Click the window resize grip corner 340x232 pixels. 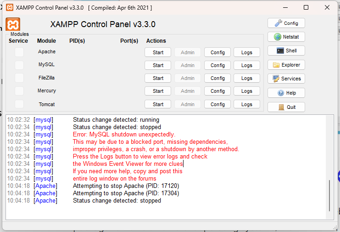pos(335,227)
